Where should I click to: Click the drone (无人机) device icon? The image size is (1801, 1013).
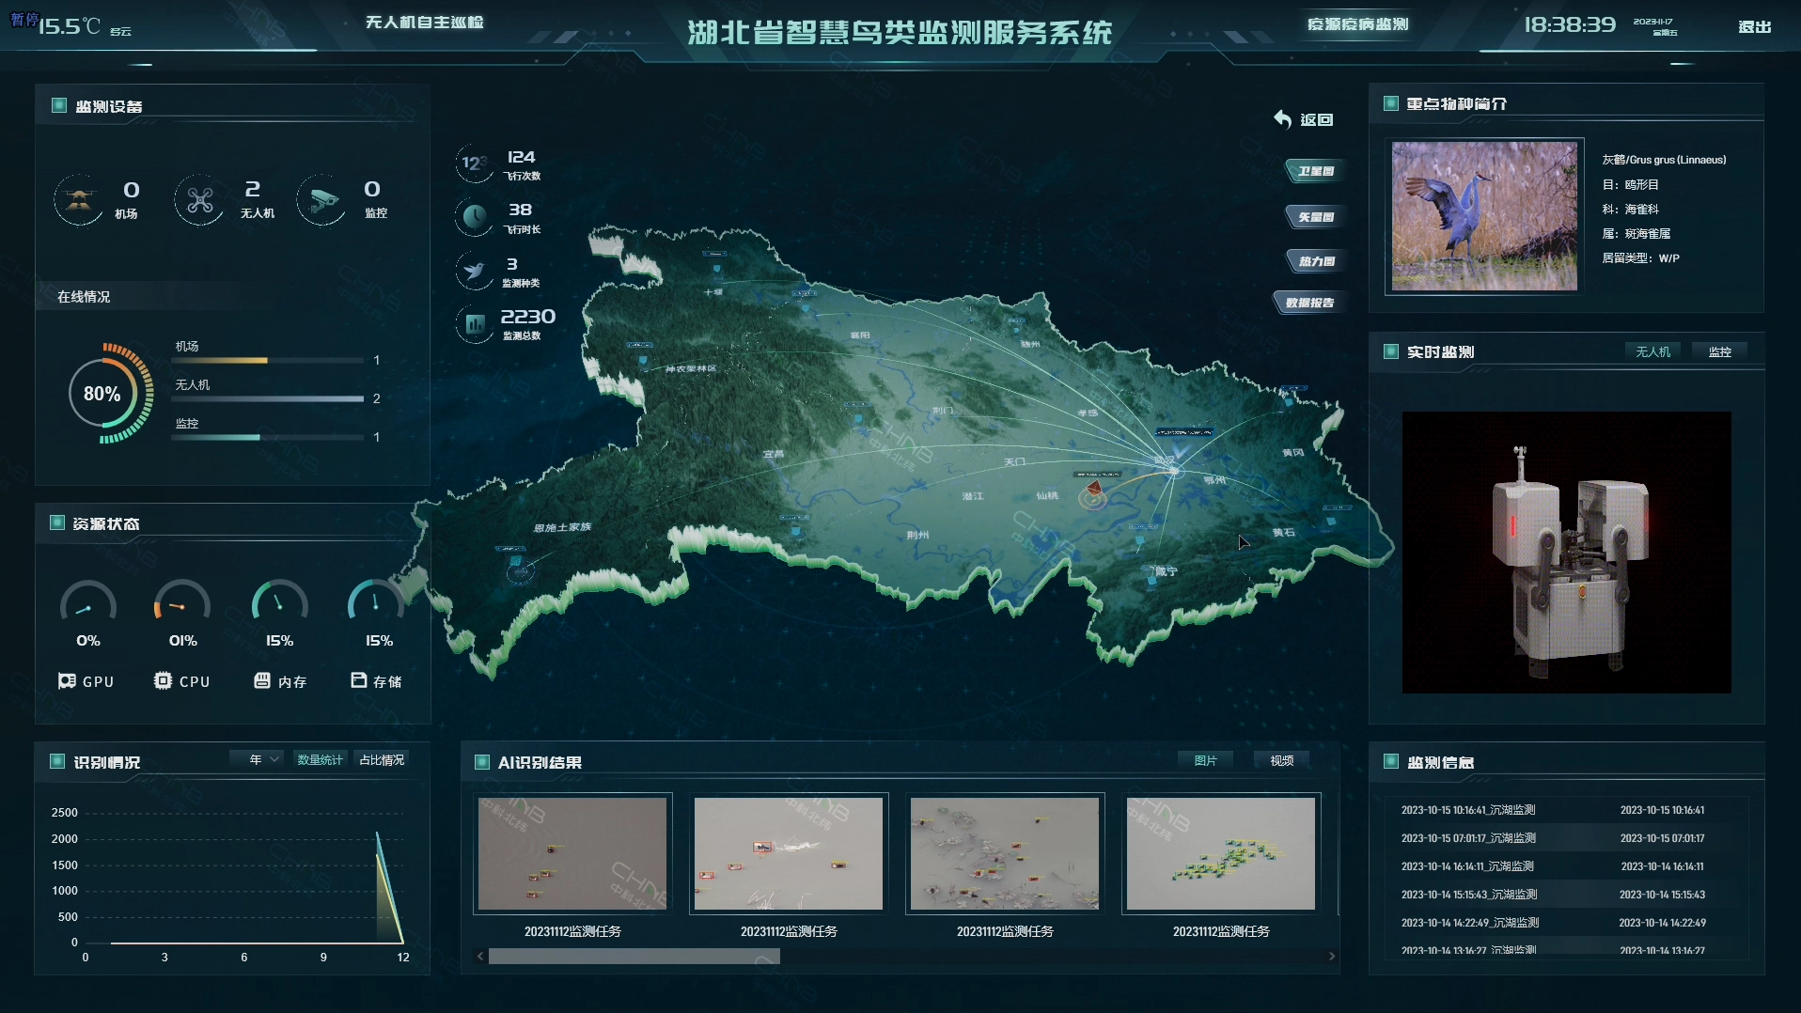pos(199,199)
